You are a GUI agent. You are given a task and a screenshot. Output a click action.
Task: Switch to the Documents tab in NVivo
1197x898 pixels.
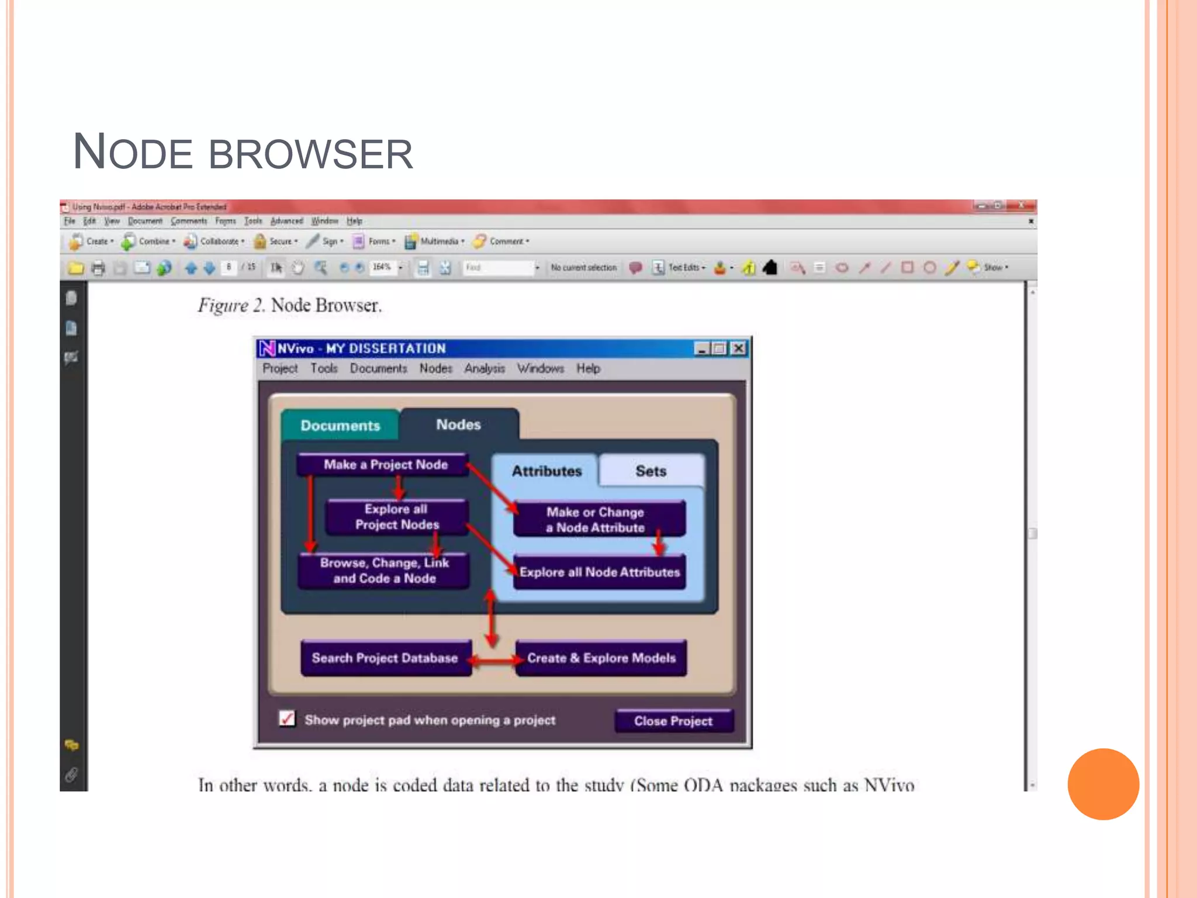coord(340,425)
